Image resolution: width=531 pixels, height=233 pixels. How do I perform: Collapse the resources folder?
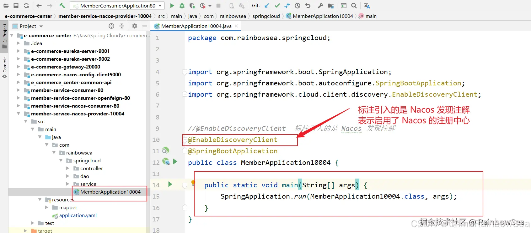40,200
